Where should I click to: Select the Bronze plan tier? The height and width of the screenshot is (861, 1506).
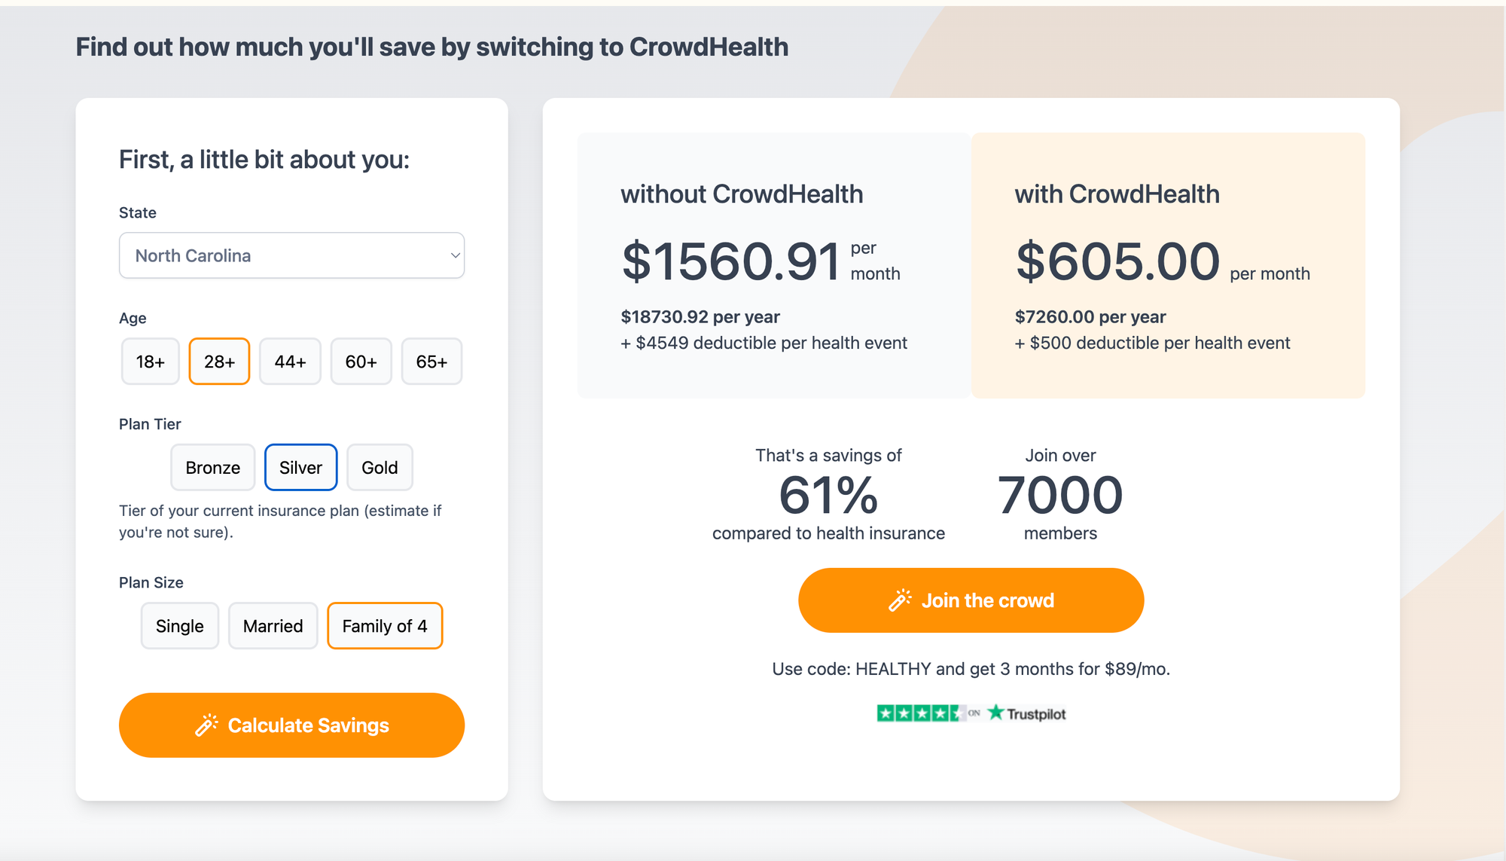coord(212,467)
